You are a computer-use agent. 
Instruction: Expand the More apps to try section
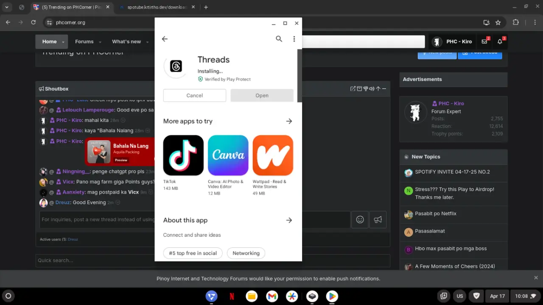click(289, 121)
